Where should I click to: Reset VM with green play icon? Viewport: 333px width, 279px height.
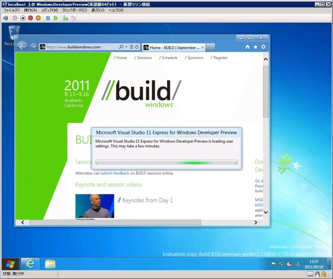56,18
